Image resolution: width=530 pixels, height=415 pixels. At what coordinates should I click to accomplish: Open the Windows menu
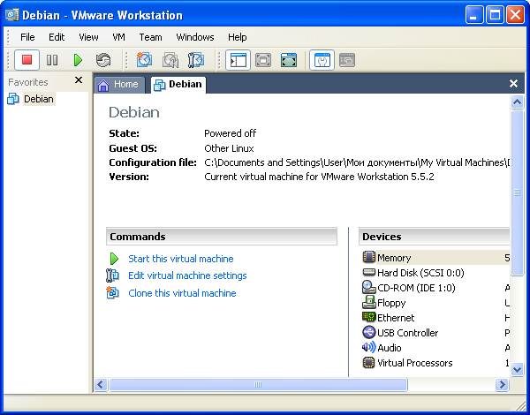(195, 37)
